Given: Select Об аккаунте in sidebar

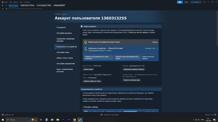Looking at the screenshot, I should [x=61, y=27].
